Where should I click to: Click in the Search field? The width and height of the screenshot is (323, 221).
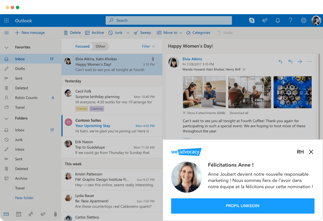click(x=169, y=20)
